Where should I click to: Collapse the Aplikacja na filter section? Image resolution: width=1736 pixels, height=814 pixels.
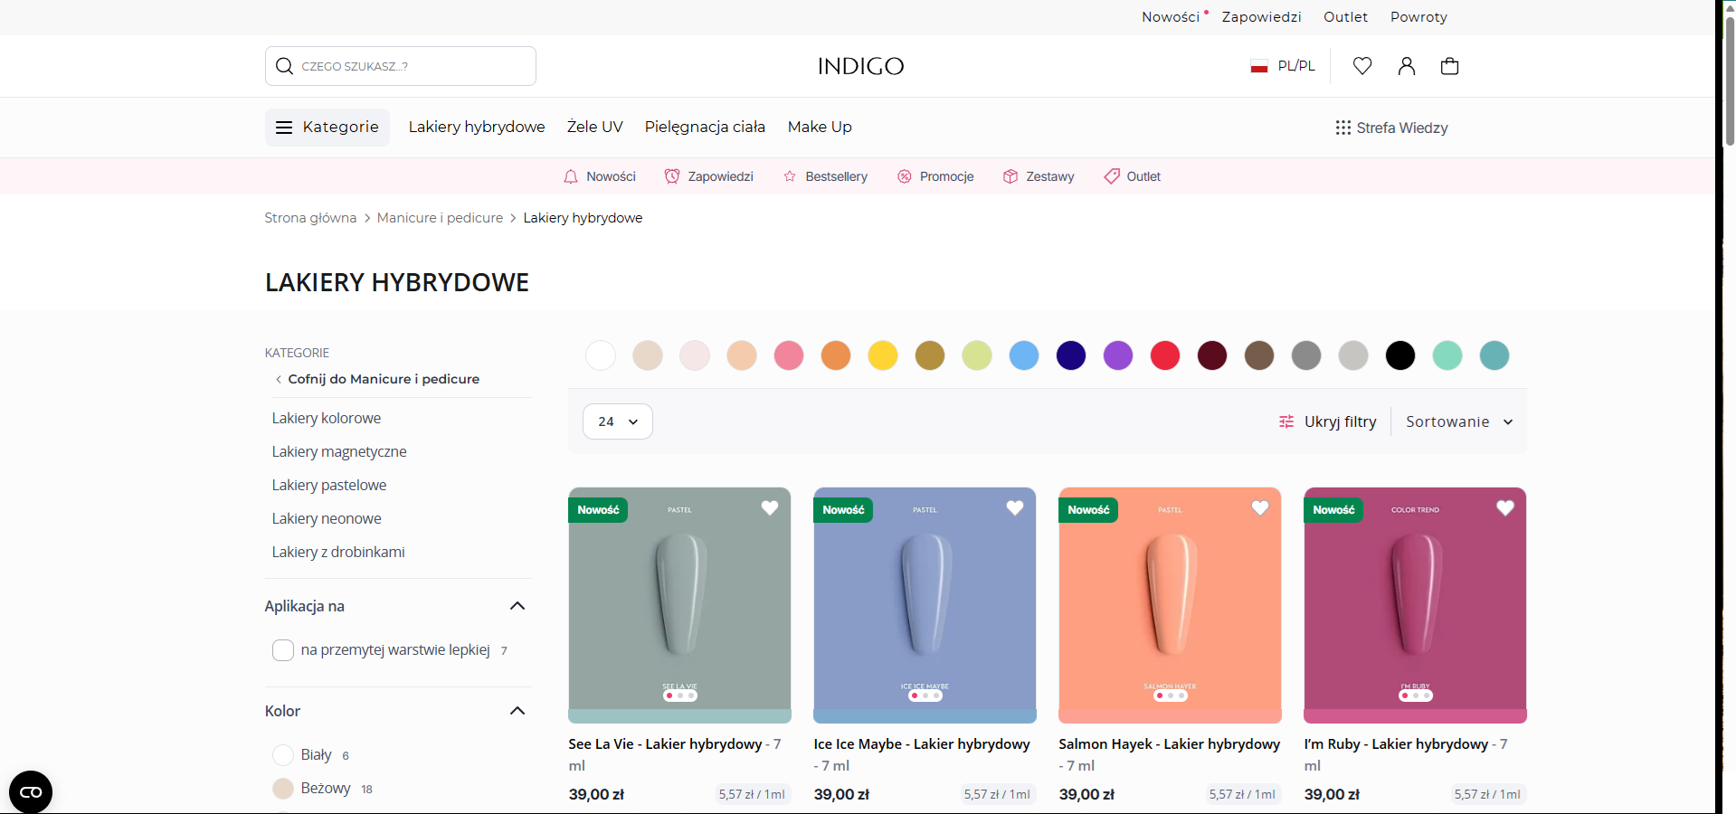[517, 606]
